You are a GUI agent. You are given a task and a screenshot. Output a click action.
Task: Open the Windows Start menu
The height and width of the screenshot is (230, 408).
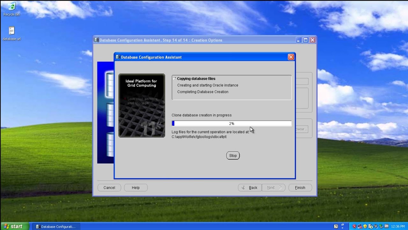pyautogui.click(x=15, y=226)
